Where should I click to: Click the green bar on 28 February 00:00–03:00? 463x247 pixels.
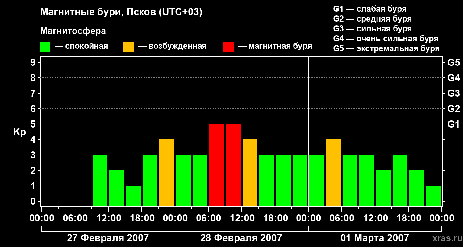pos(183,180)
